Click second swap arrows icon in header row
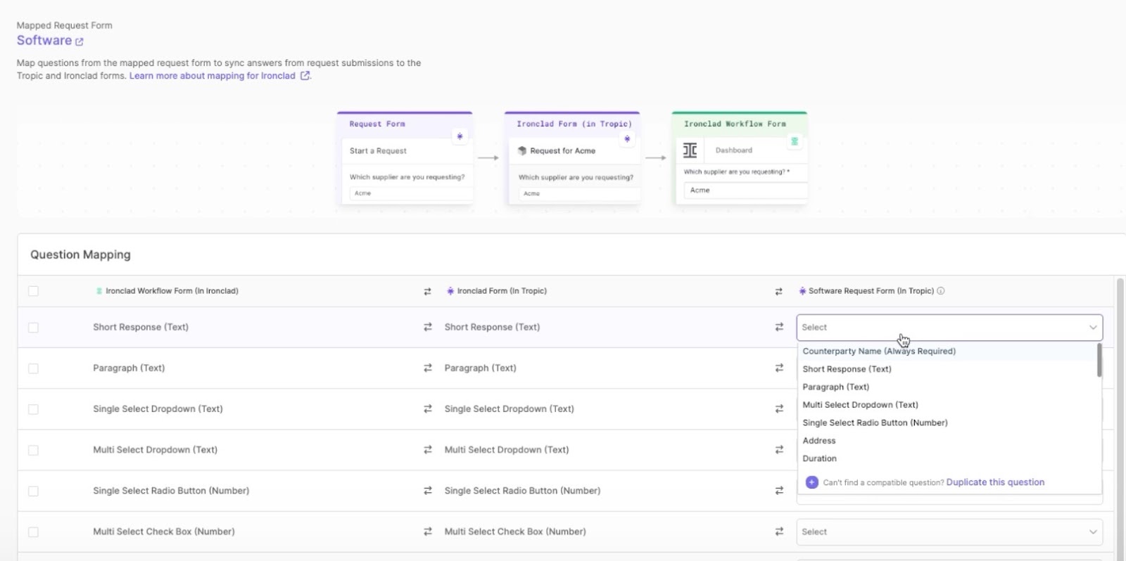 coord(778,291)
